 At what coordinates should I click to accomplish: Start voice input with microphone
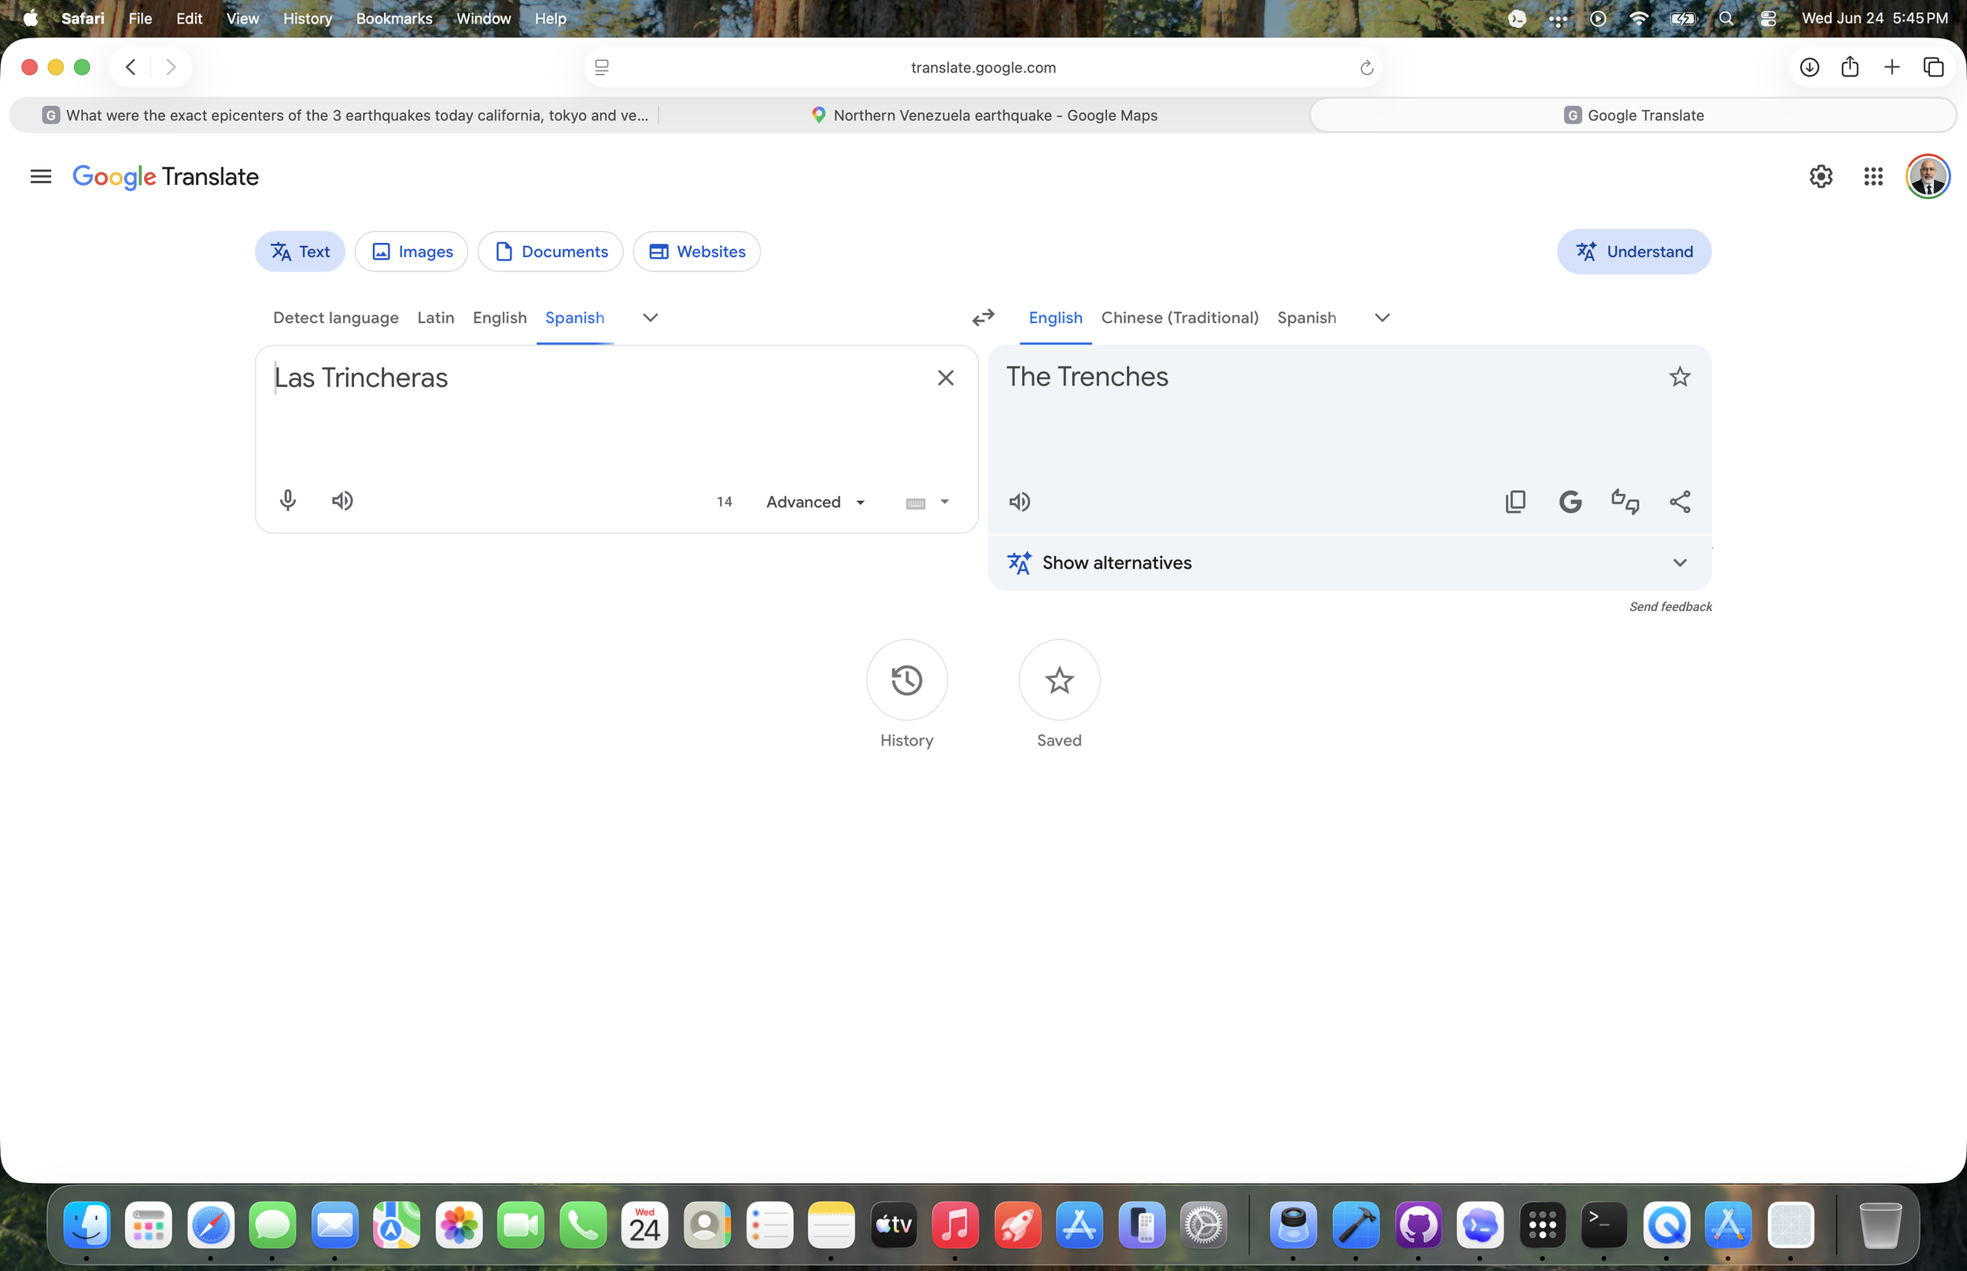(288, 501)
